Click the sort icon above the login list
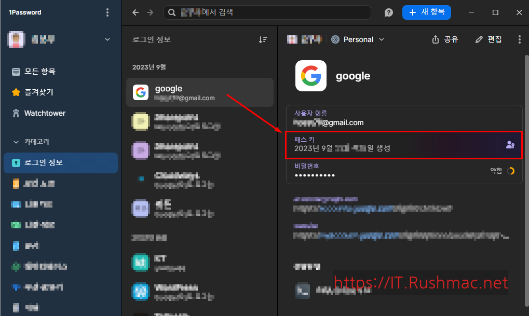The height and width of the screenshot is (316, 529). point(263,39)
